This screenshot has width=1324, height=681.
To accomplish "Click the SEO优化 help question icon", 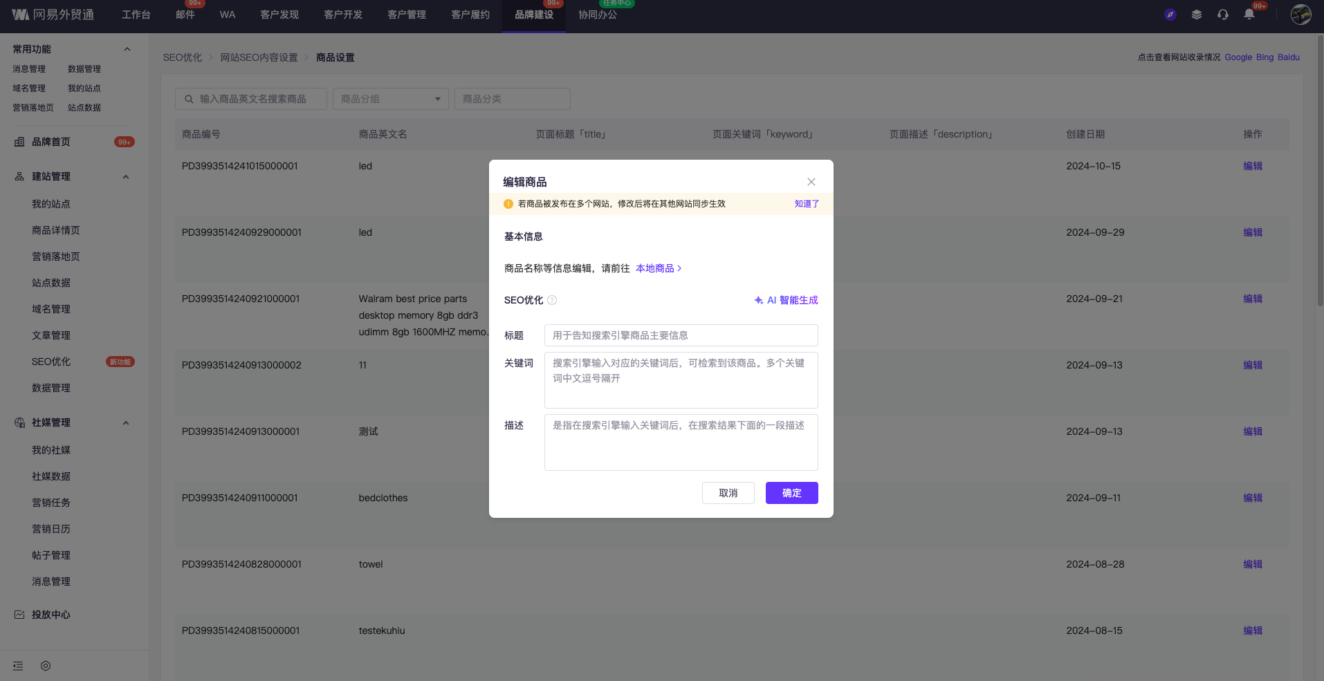I will [552, 300].
